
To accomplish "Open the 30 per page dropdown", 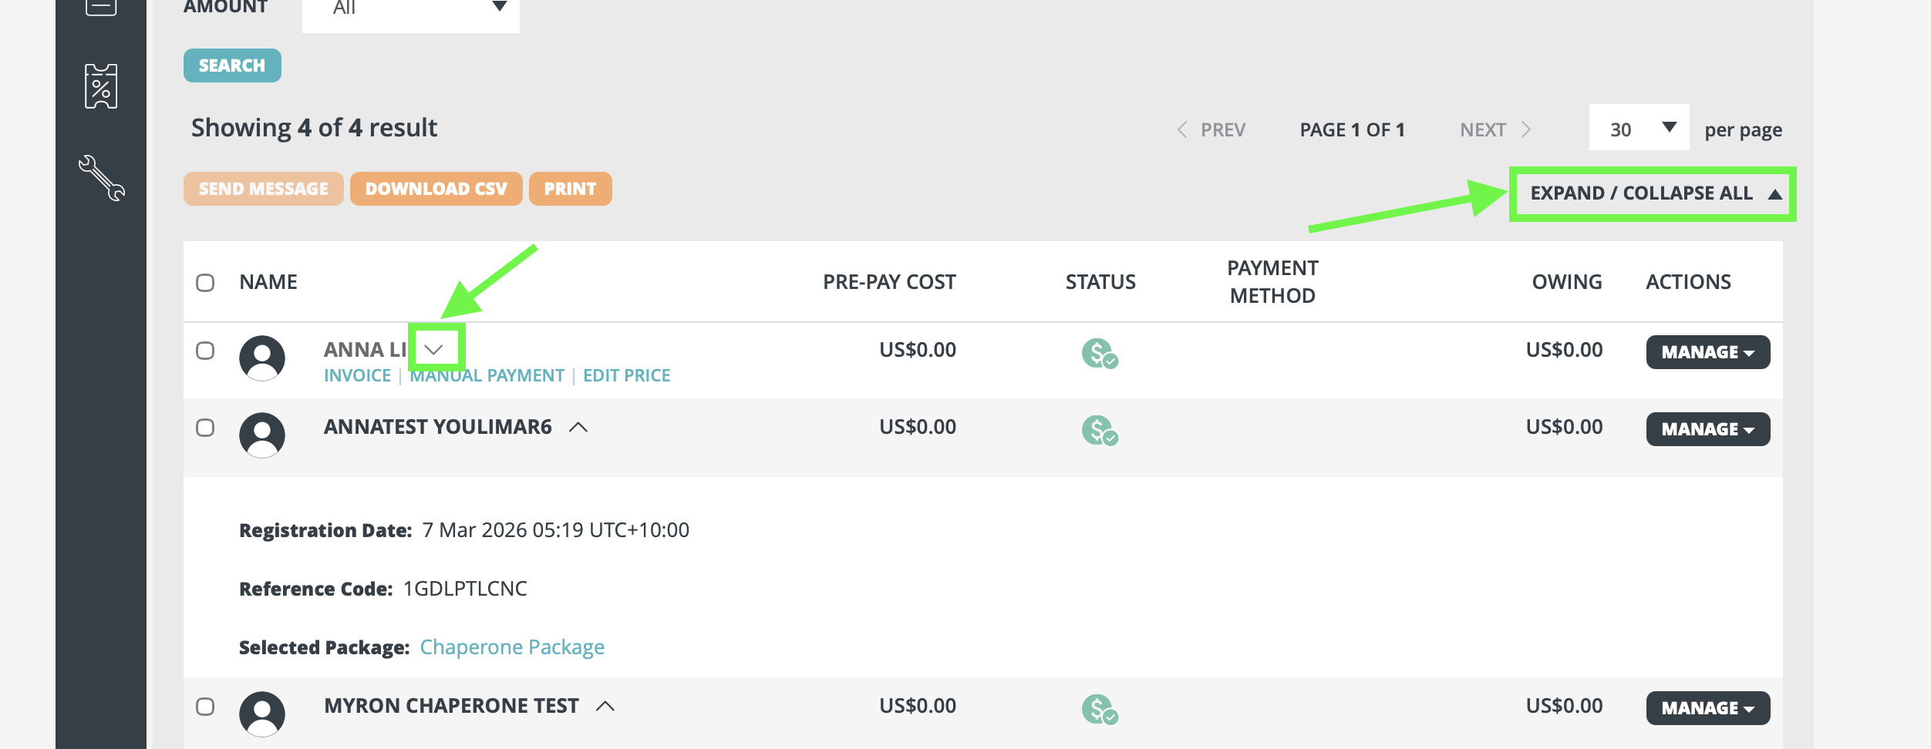I will pyautogui.click(x=1639, y=129).
